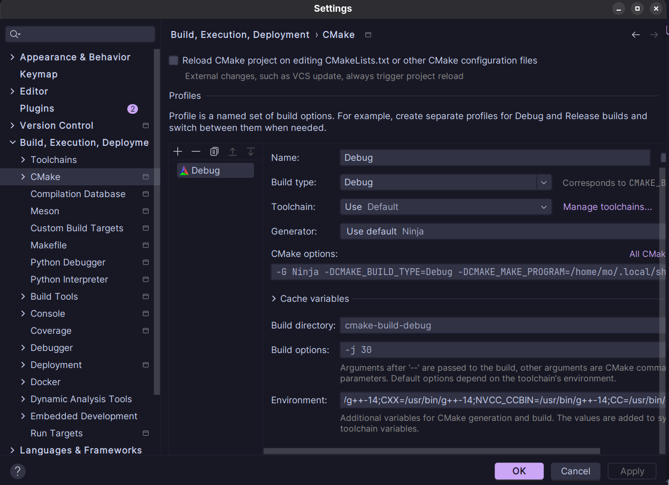
Task: Click the settings search field
Action: click(x=80, y=34)
